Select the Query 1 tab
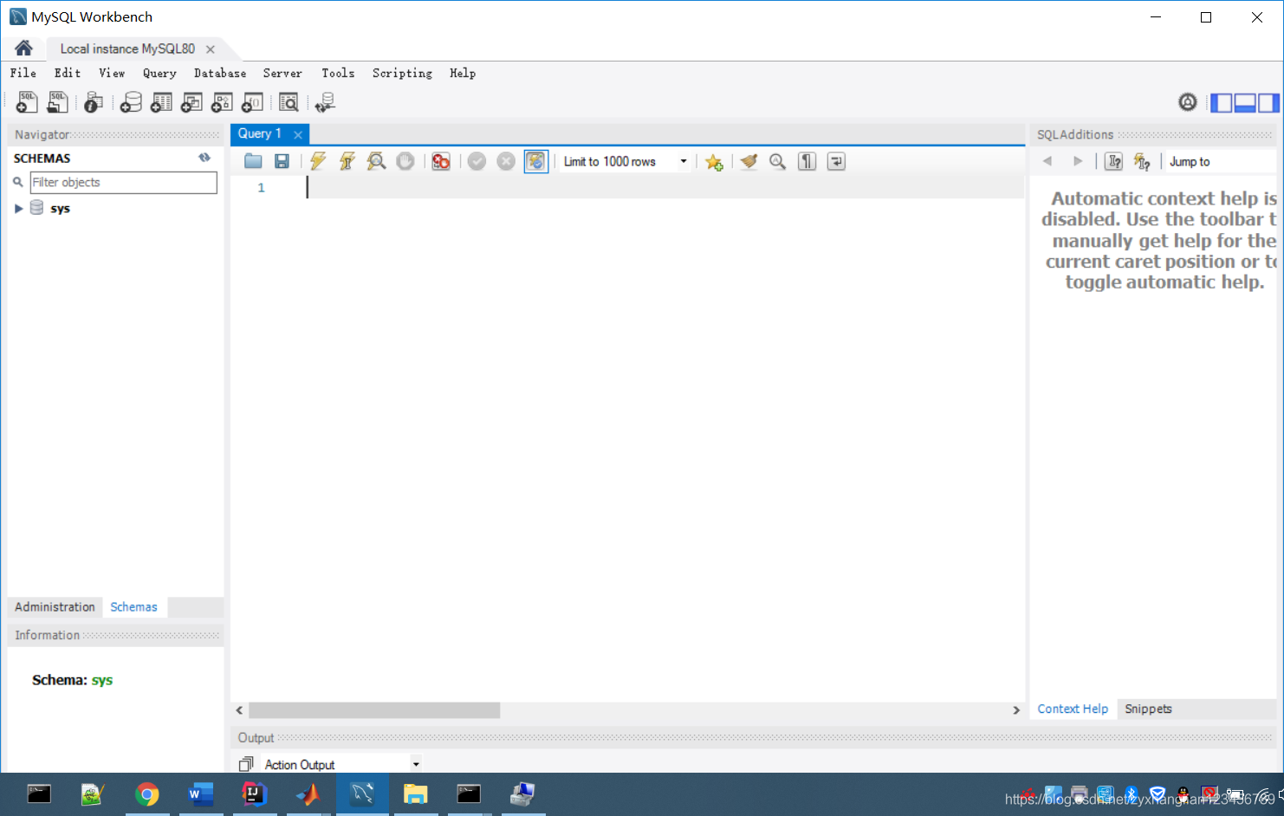The height and width of the screenshot is (816, 1284). pyautogui.click(x=260, y=133)
